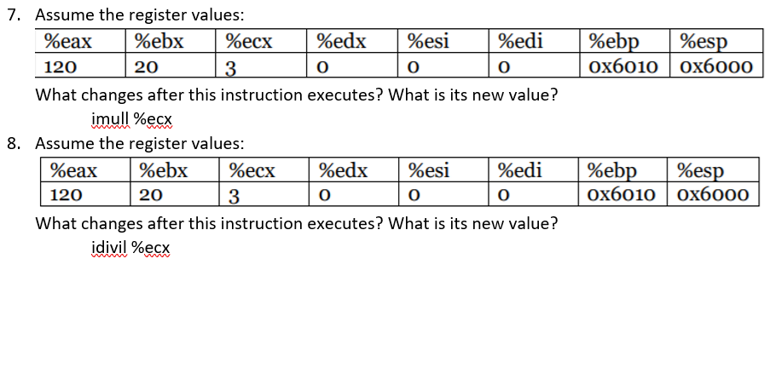The height and width of the screenshot is (391, 776).
Task: Click the misspelled word imull
Action: 110,119
